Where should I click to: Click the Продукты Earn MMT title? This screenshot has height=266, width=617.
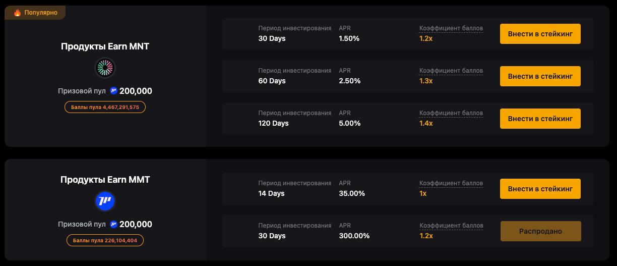point(105,180)
